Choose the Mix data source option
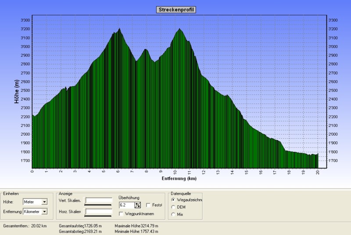The width and height of the screenshot is (351, 235). point(173,214)
